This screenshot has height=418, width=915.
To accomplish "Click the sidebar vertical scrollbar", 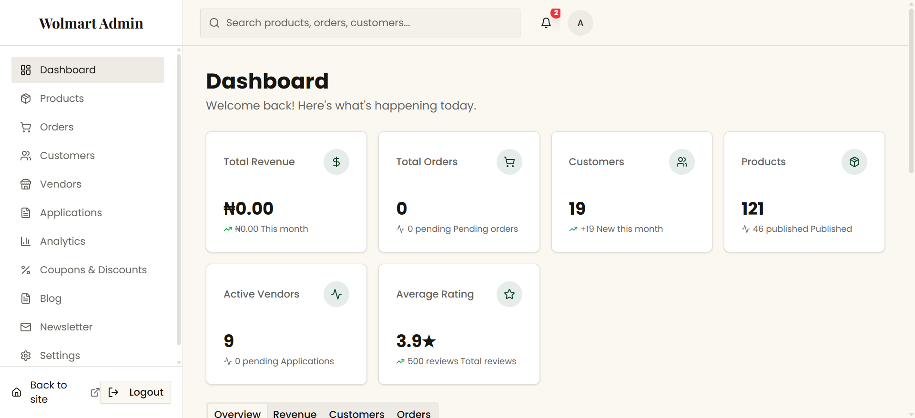I will point(179,199).
